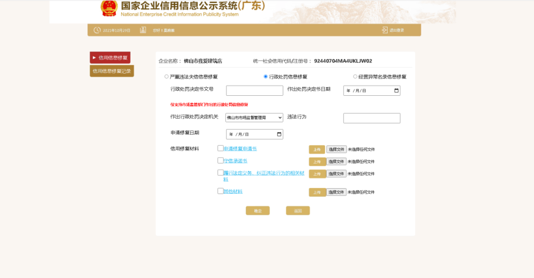Screen dimensions: 534x278
Task: Click the national emblem logo
Action: [x=109, y=8]
